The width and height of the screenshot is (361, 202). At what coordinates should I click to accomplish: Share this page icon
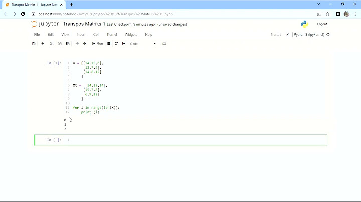pos(319,14)
